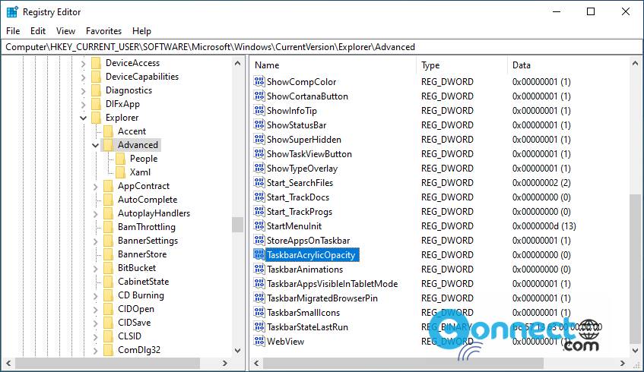Expand the DeviceAccess key
This screenshot has height=372, width=644.
pos(84,64)
